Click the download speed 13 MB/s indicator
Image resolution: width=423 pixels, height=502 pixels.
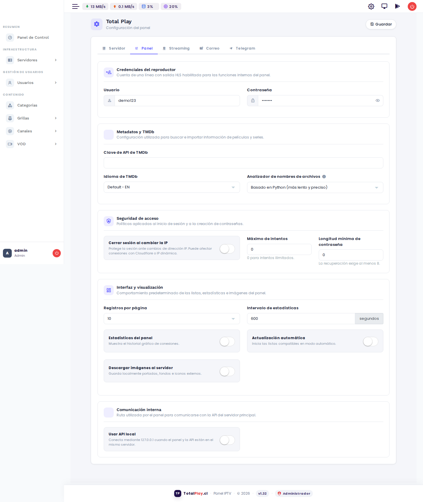95,6
